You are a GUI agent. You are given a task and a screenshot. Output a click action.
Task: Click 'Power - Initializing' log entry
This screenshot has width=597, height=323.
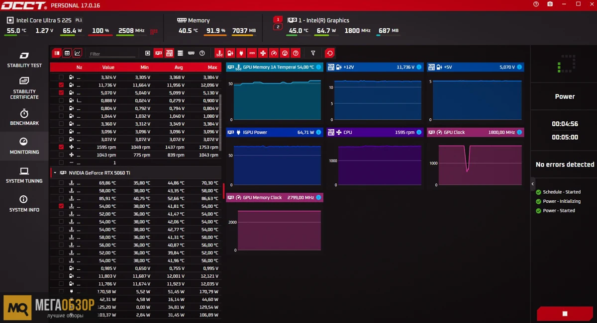[562, 201]
